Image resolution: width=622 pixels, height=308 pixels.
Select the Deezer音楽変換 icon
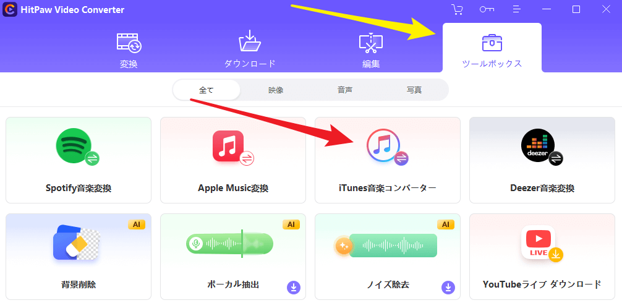coord(542,147)
